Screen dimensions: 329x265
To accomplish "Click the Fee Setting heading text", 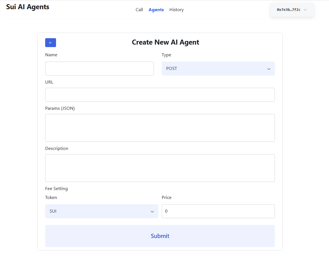I will [x=56, y=188].
